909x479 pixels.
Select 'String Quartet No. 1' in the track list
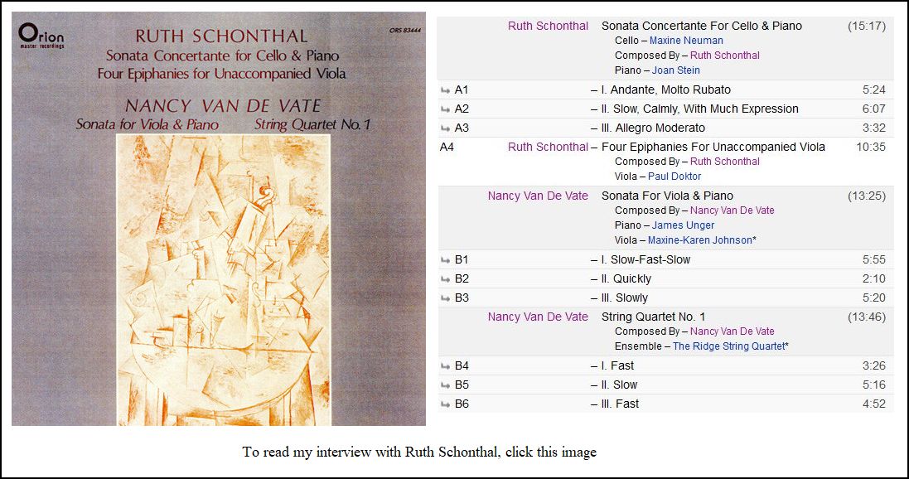tap(653, 317)
